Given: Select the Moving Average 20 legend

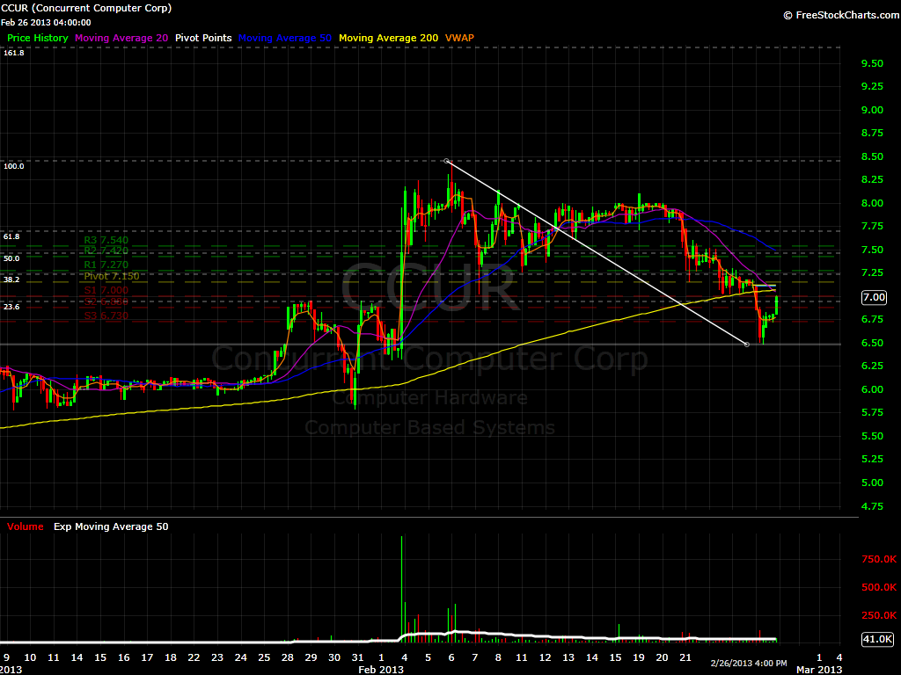Looking at the screenshot, I should (121, 38).
